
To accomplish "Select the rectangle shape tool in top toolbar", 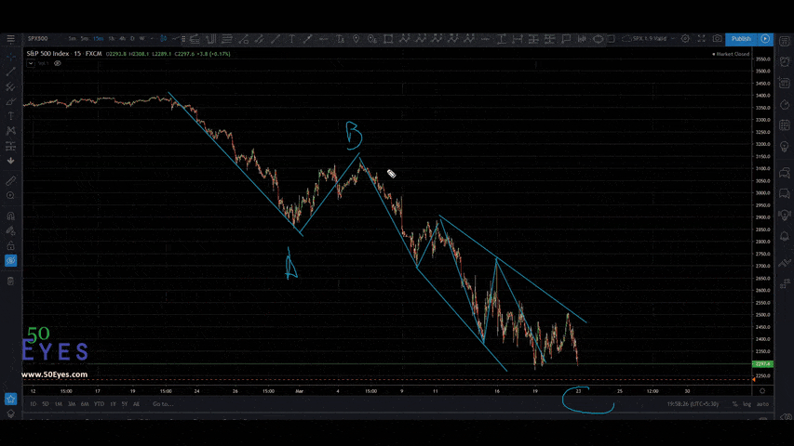I will point(388,39).
